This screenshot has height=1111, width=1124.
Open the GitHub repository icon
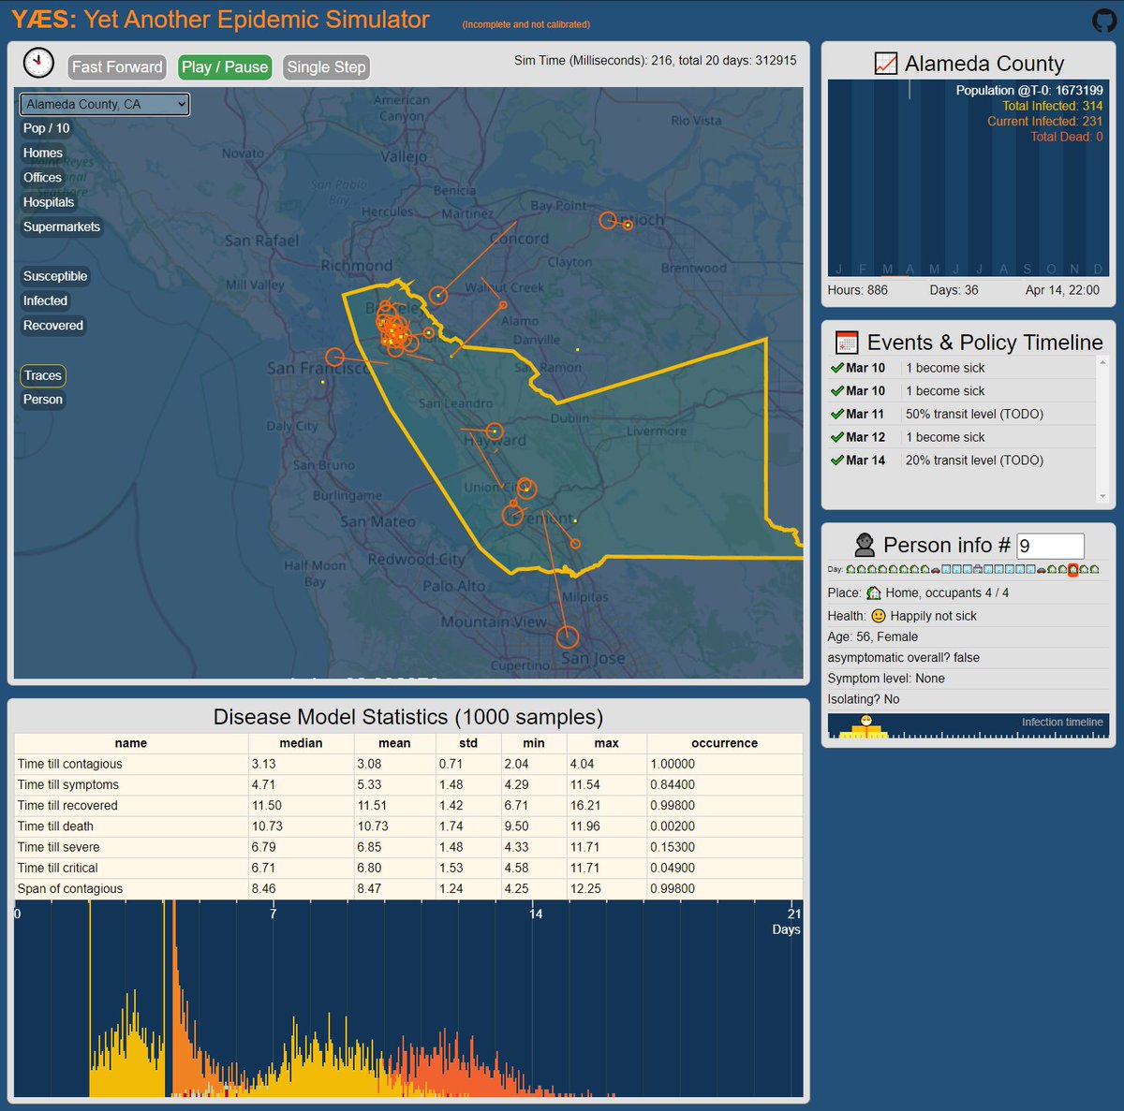coord(1104,21)
